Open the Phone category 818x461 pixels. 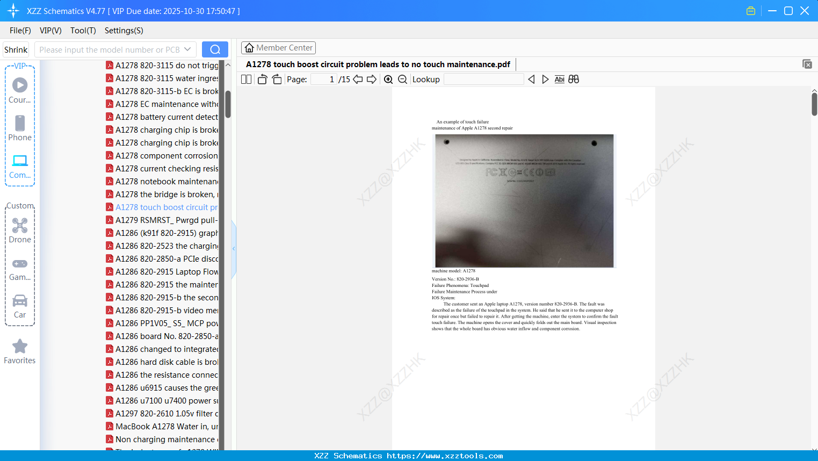click(20, 128)
